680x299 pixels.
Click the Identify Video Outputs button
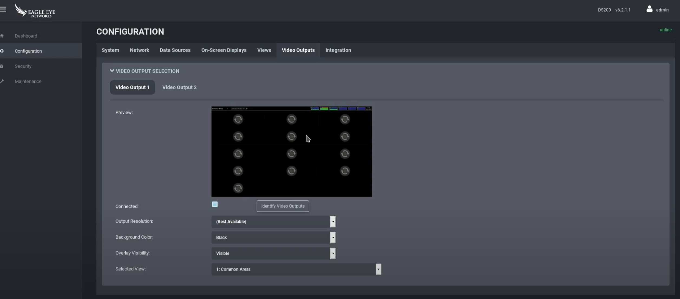point(283,206)
